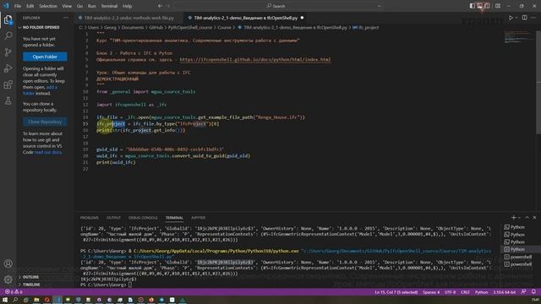Maximize the terminal panel with chevron up
The image size is (541, 304).
coord(527,218)
